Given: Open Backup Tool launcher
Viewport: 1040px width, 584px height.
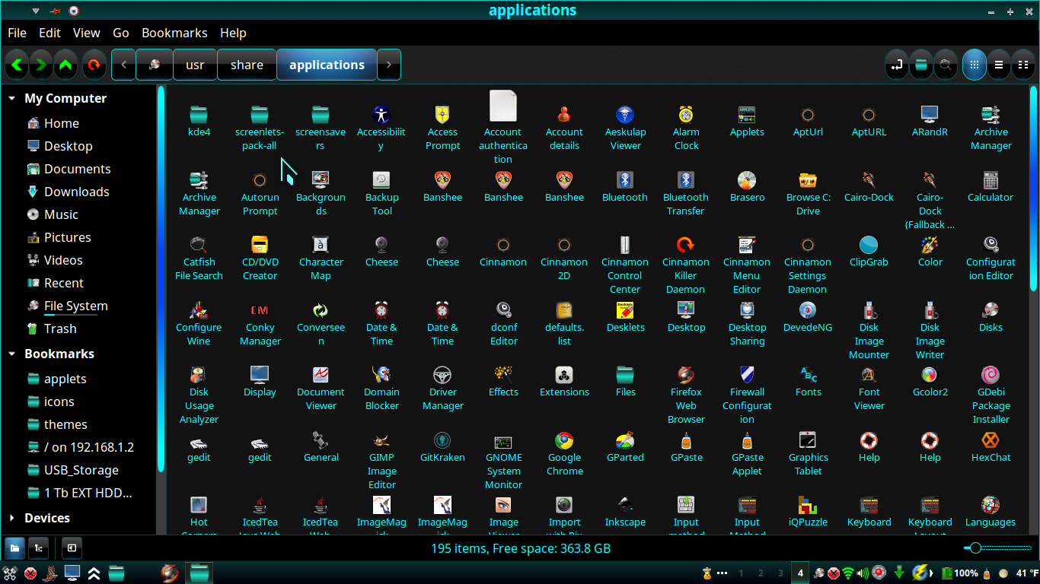Looking at the screenshot, I should 381,179.
